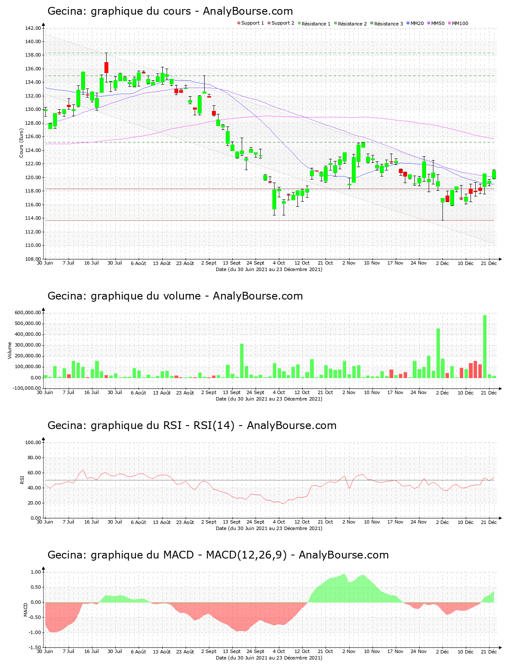
Task: Click the 600,000.00 value on volume axis
Action: [28, 313]
